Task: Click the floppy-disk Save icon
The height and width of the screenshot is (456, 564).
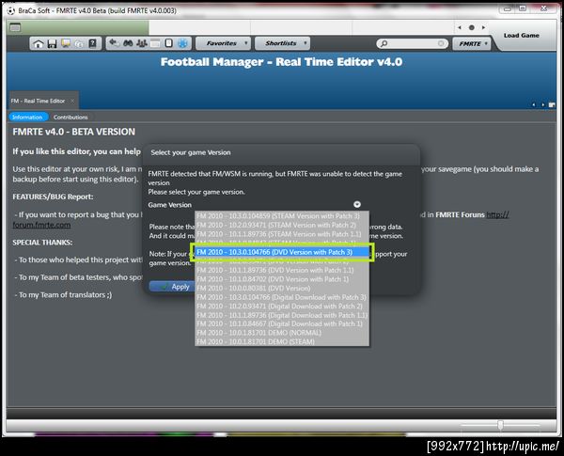Action: click(x=52, y=44)
